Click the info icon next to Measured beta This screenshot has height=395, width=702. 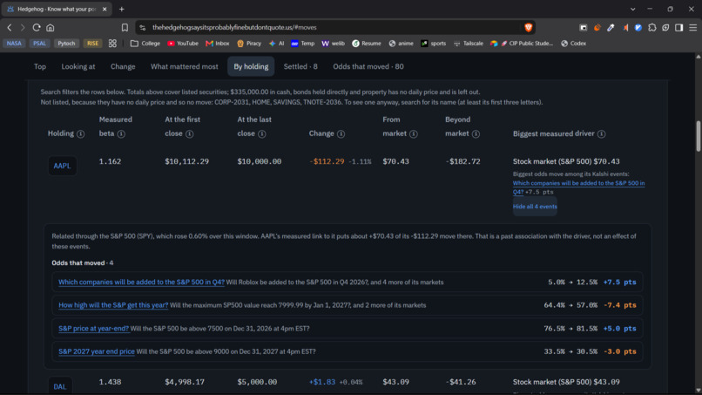(121, 133)
